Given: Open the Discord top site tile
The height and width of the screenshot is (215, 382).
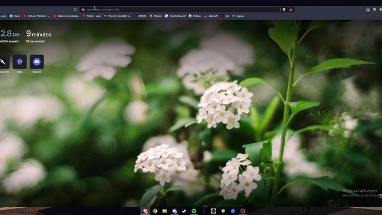Looking at the screenshot, I should tap(37, 62).
